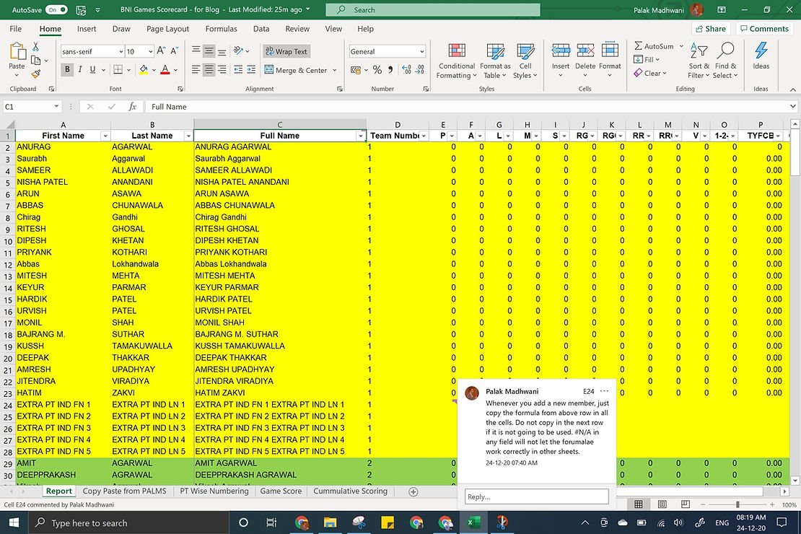Click the Insert cells icon
This screenshot has height=534, width=801.
point(561,51)
